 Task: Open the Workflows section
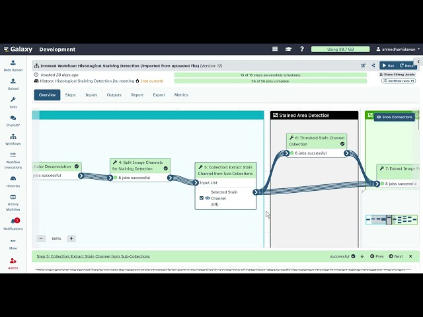point(13,139)
